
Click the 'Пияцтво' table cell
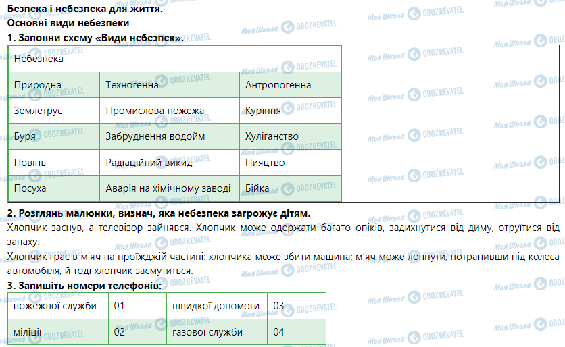click(x=291, y=162)
